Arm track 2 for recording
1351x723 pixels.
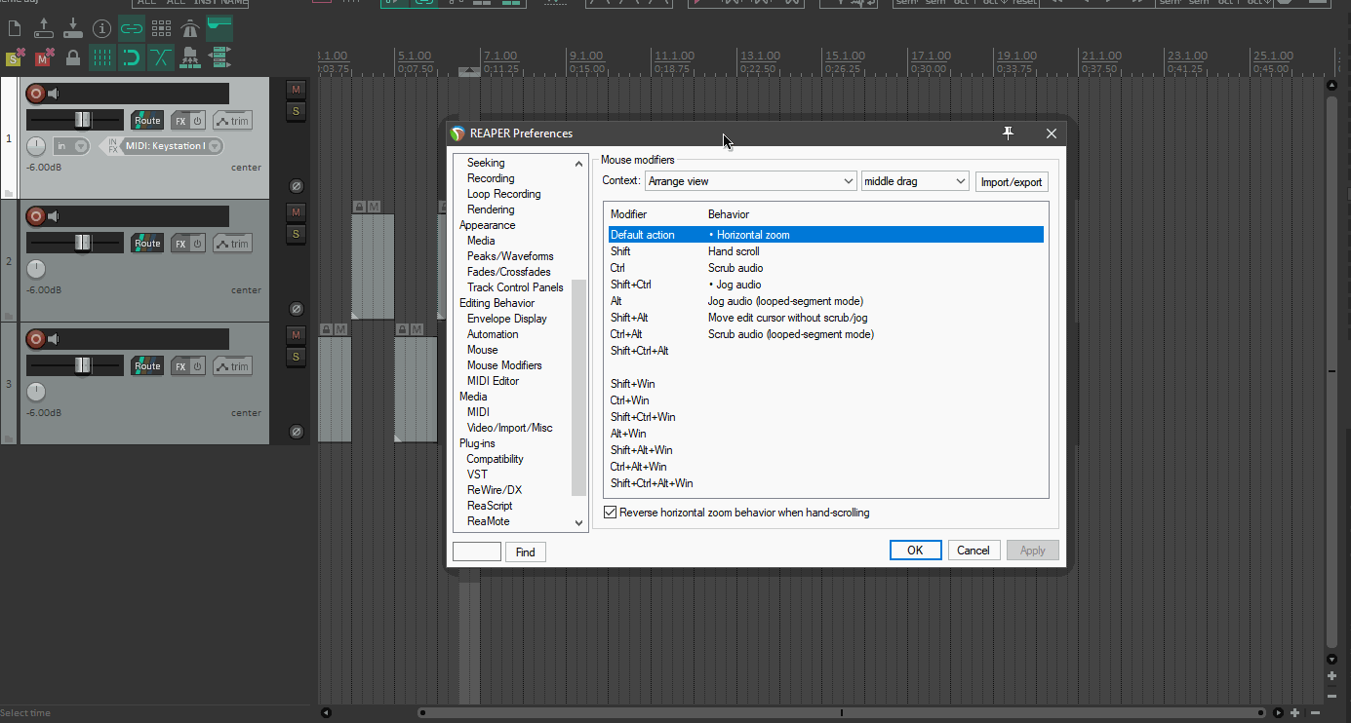click(x=35, y=216)
